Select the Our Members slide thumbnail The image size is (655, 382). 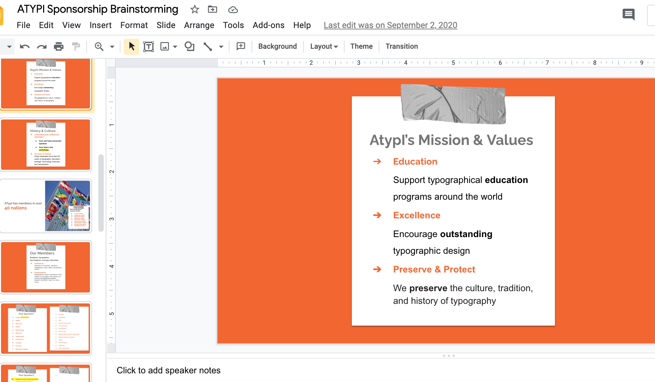tap(46, 267)
